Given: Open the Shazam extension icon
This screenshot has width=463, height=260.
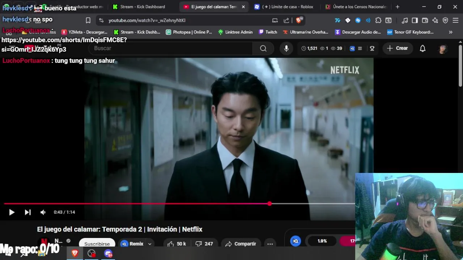Looking at the screenshot, I should (358, 21).
